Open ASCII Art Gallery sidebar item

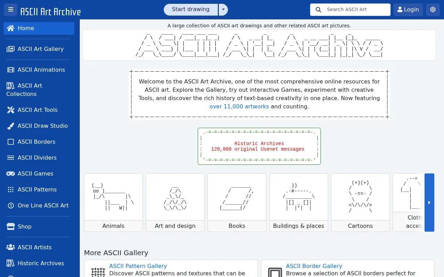(39, 49)
